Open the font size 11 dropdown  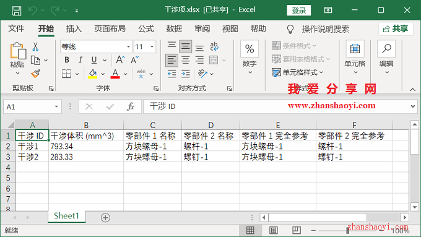(152, 46)
